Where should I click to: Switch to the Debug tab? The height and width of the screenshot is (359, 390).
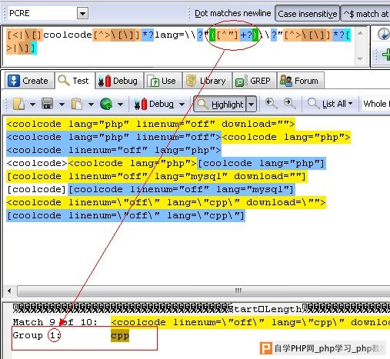(119, 81)
